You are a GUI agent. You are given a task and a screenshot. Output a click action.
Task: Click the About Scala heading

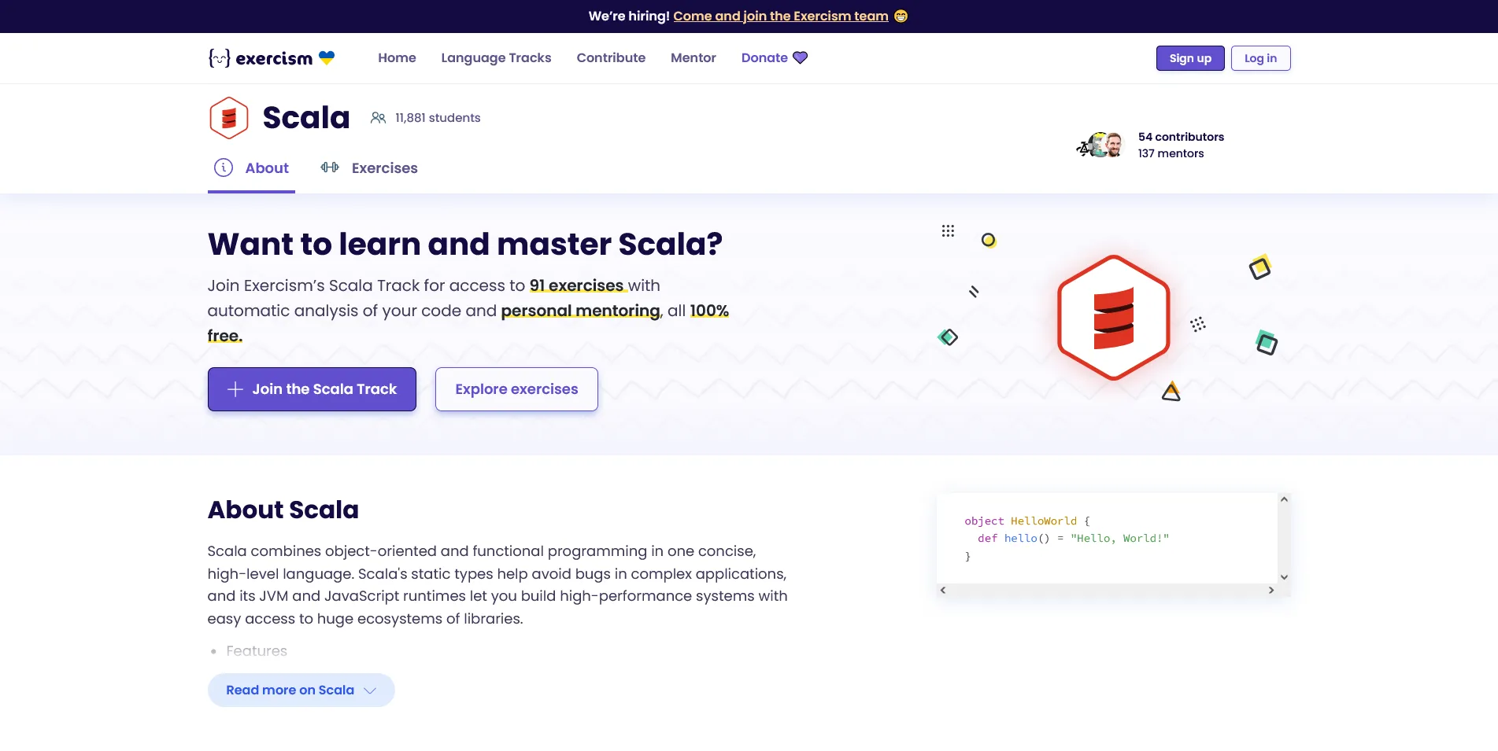pyautogui.click(x=283, y=510)
